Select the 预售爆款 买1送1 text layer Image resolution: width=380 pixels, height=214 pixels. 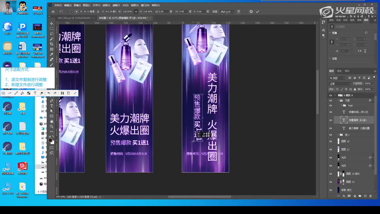tap(357, 120)
